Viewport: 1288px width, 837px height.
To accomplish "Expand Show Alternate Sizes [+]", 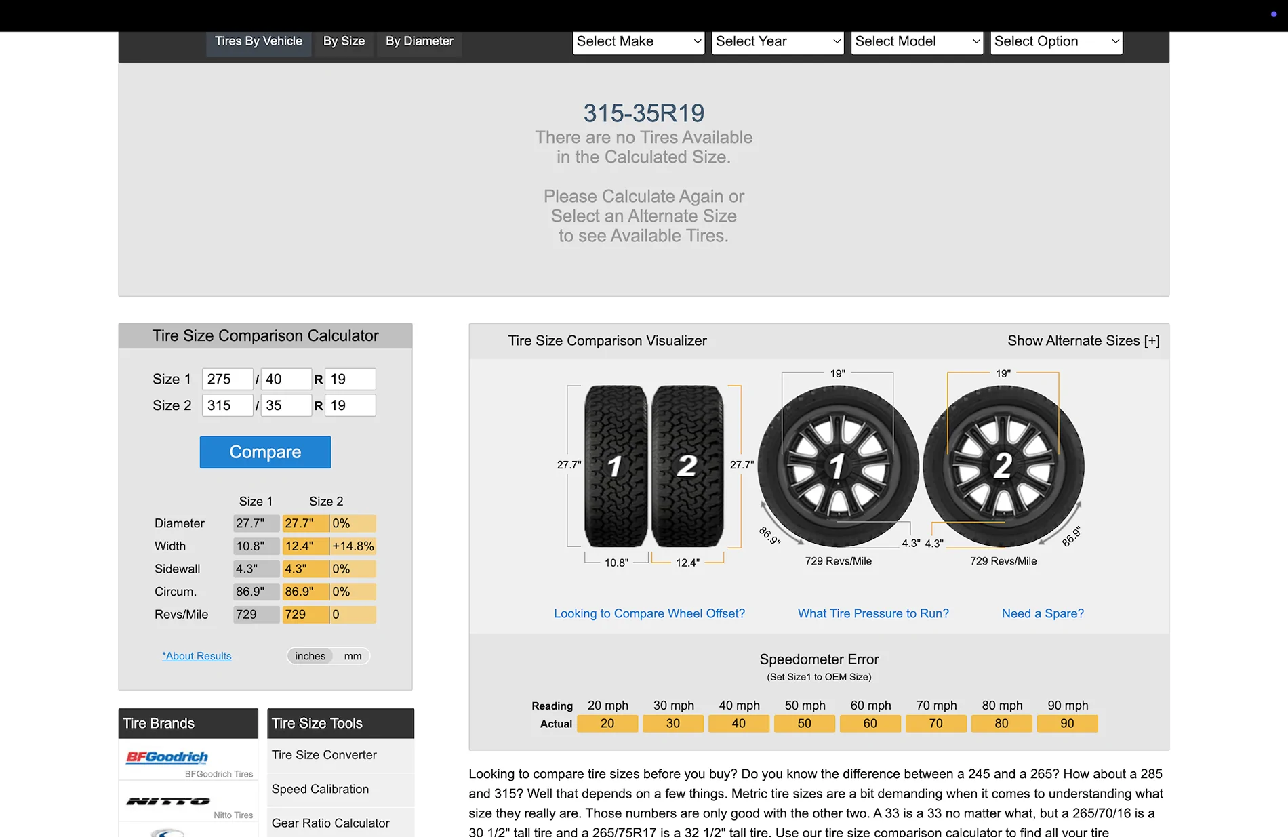I will coord(1083,341).
